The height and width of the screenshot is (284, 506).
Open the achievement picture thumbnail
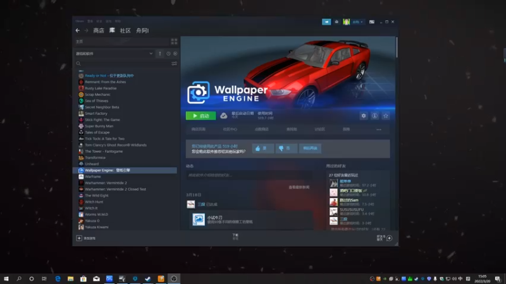(x=199, y=220)
